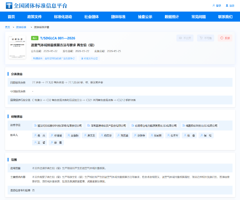Click the 适用范围 description text
The height and width of the screenshot is (200, 240).
point(69,168)
